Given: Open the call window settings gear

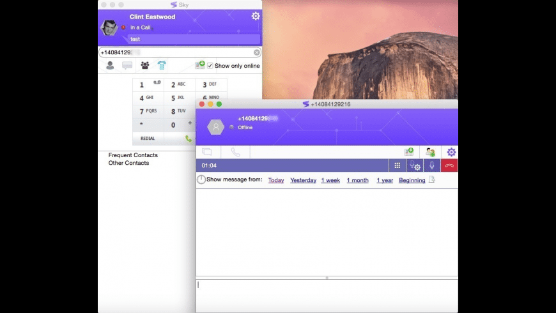Looking at the screenshot, I should pos(451,152).
